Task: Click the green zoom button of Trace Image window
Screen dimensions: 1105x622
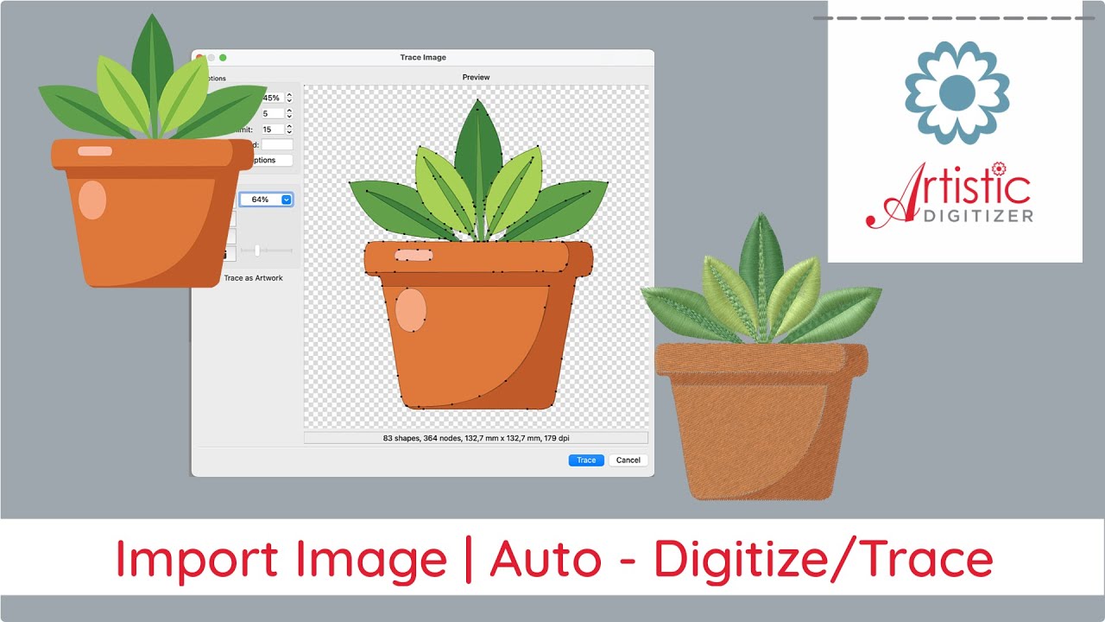Action: click(223, 57)
